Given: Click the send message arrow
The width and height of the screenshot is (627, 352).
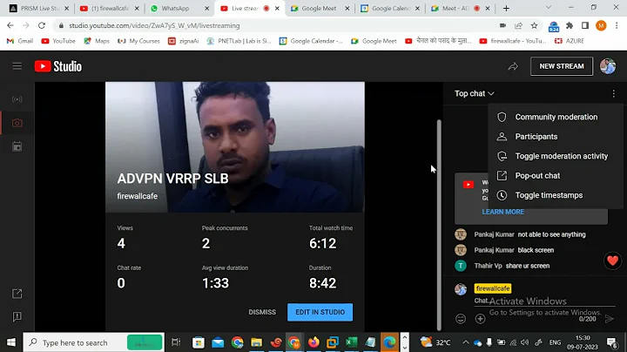Looking at the screenshot, I should click(609, 318).
